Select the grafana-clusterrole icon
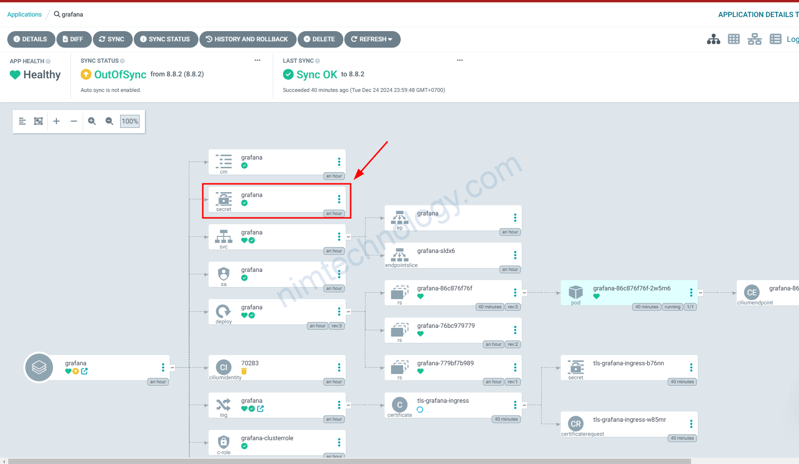799x464 pixels. (x=224, y=442)
